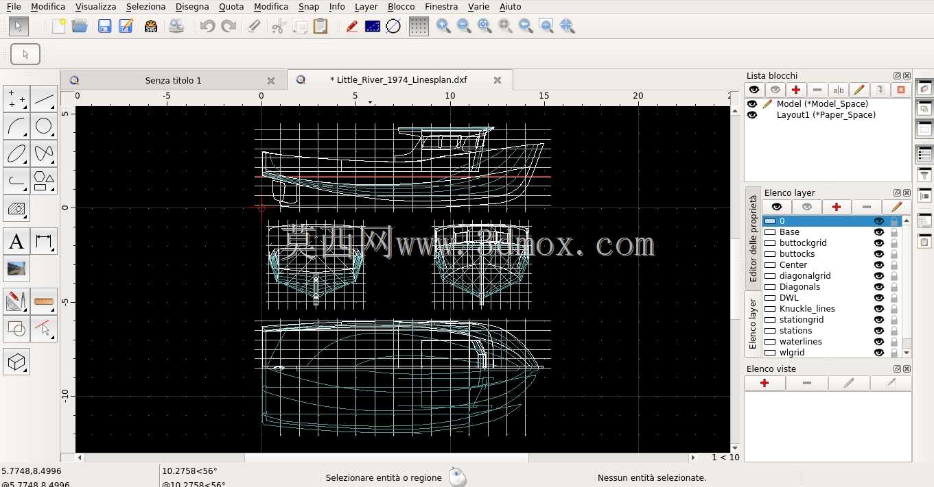Open the File menu
This screenshot has height=487, width=934.
[14, 6]
